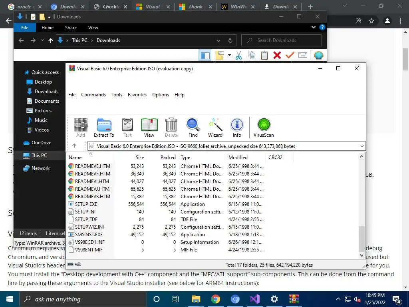Sort by the Modified column header
Image resolution: width=409 pixels, height=307 pixels.
coord(246,157)
